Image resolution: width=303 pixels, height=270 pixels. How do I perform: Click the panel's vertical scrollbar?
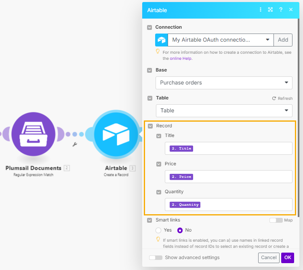(299, 118)
